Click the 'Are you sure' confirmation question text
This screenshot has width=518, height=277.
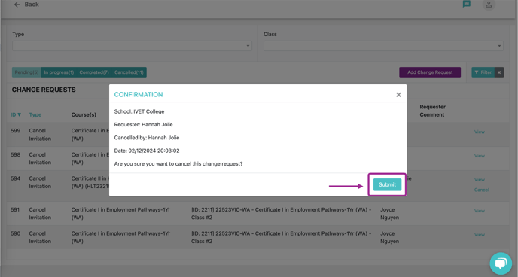pos(178,164)
